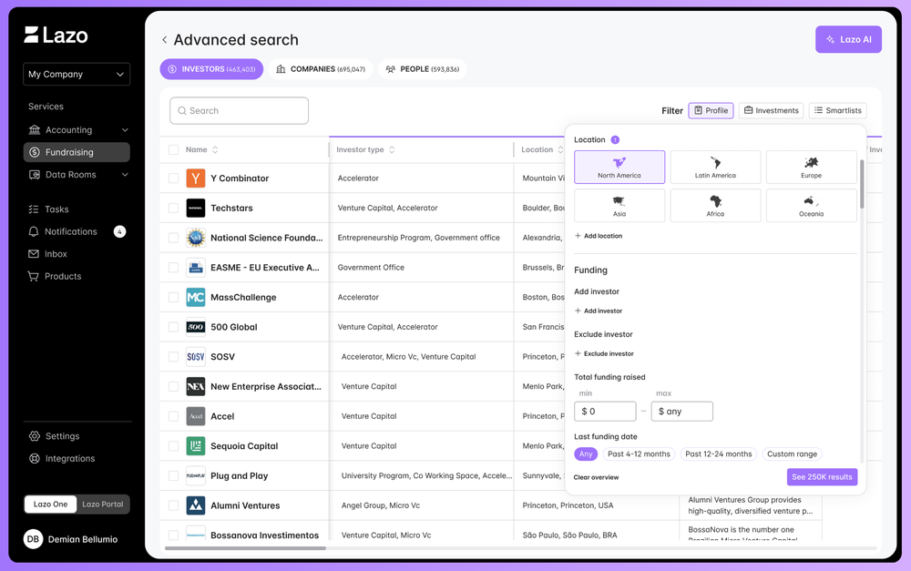This screenshot has width=911, height=571.
Task: Deselect the North America region
Action: 619,168
